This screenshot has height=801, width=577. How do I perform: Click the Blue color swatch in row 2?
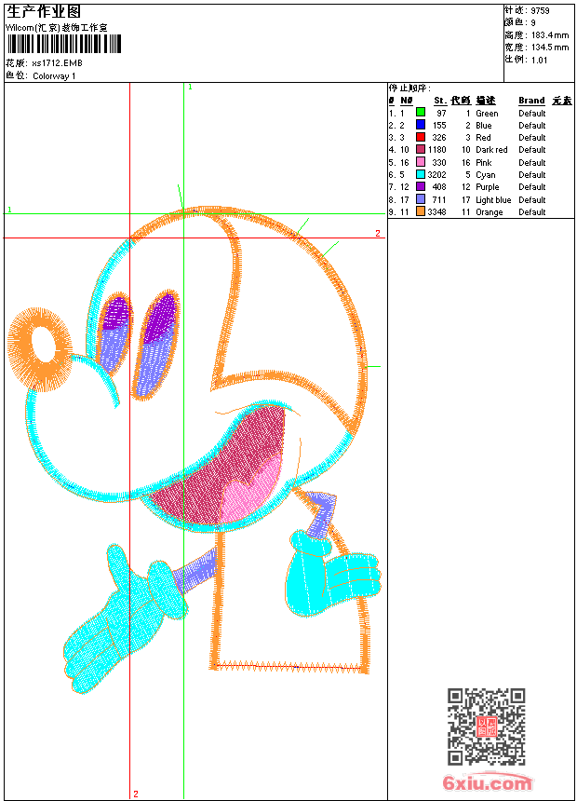pos(421,125)
